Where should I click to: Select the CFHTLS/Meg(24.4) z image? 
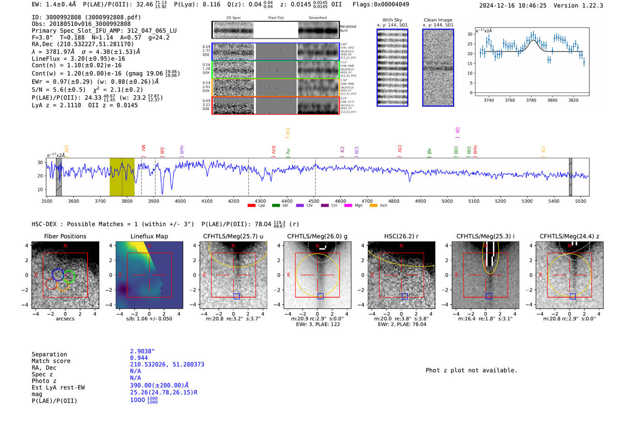click(x=570, y=275)
